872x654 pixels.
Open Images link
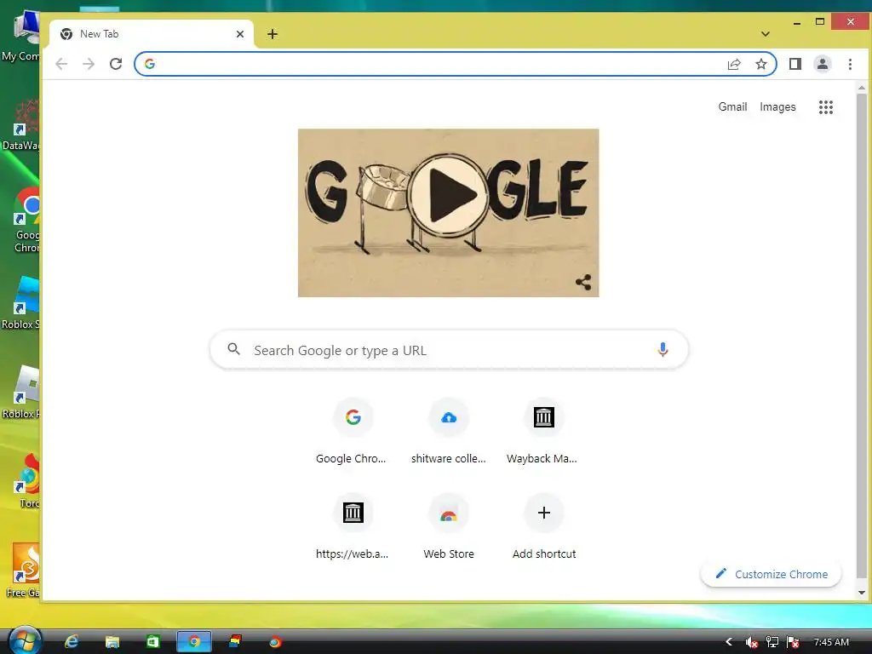(x=777, y=106)
